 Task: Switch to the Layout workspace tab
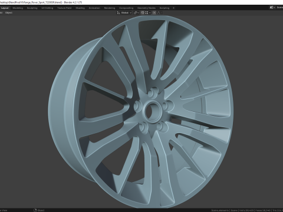pyautogui.click(x=5, y=8)
